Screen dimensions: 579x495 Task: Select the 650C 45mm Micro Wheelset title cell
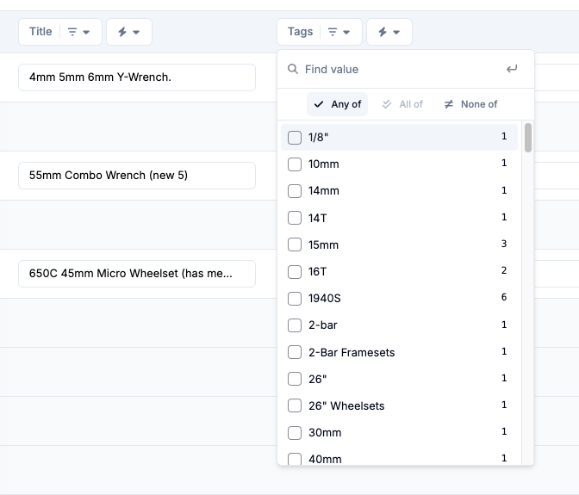point(136,274)
